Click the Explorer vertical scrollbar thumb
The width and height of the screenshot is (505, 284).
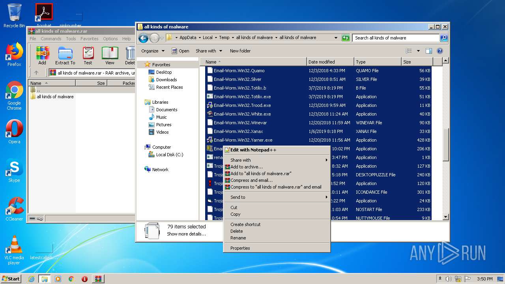[x=446, y=144]
